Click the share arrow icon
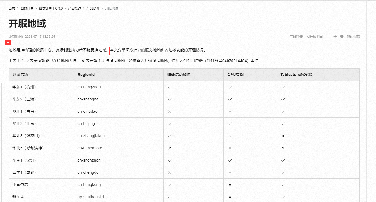The height and width of the screenshot is (202, 376). click(335, 37)
